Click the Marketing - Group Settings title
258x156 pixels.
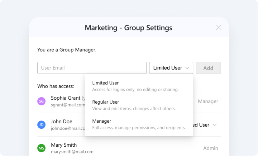(x=129, y=28)
